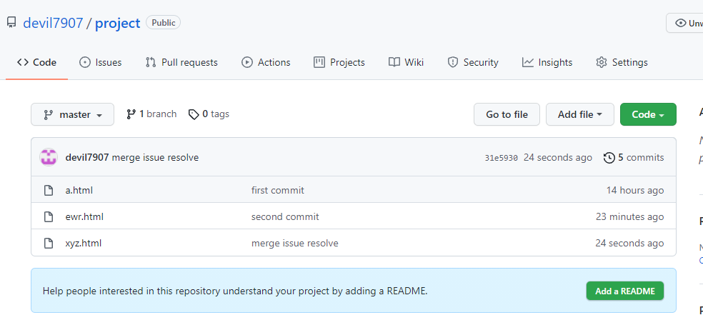Click the Wiki book icon

coord(394,62)
